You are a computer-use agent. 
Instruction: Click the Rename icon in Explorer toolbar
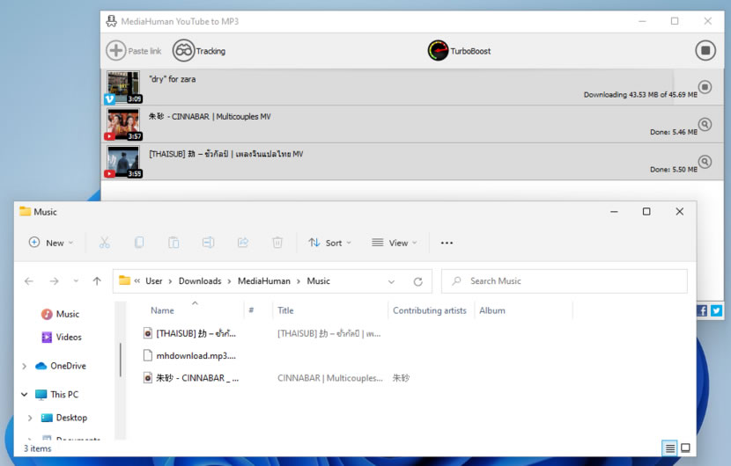coord(209,243)
